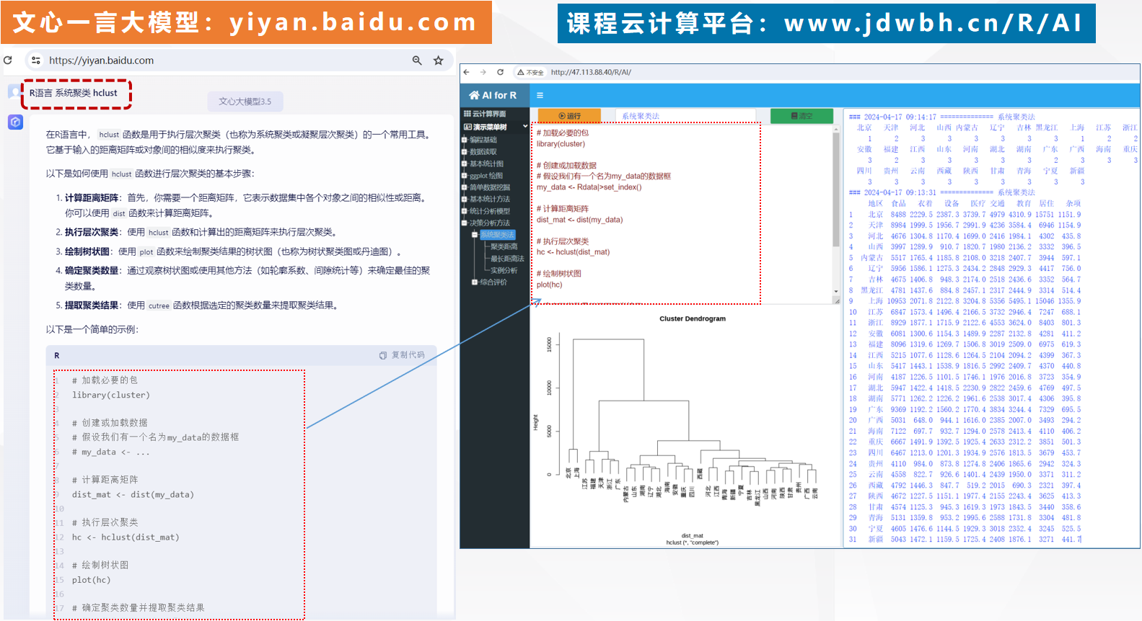
Task: Click the scroll-up arrow of code editor
Action: point(837,128)
